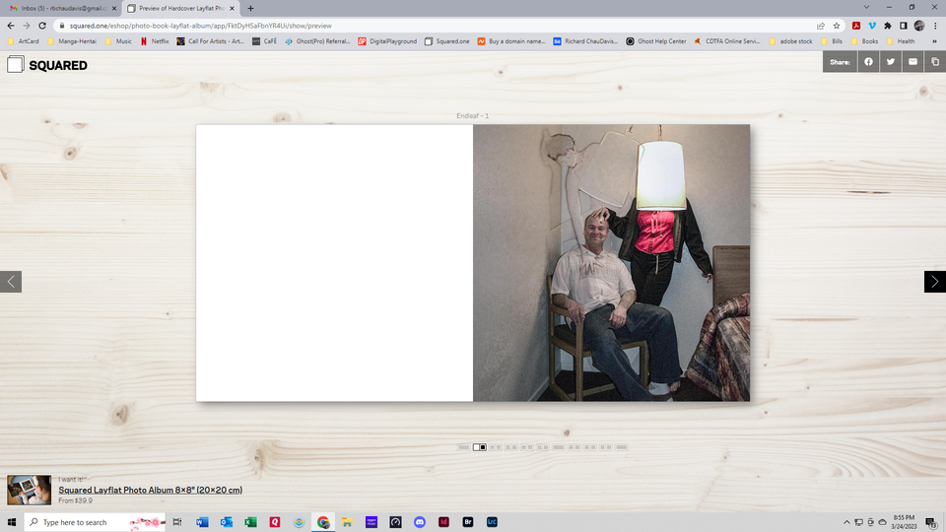The height and width of the screenshot is (532, 946).
Task: Open Squared Layflat Photo Album 8×8 link
Action: click(150, 490)
